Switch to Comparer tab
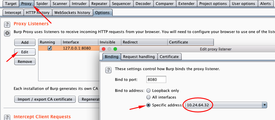 (x=165, y=3)
